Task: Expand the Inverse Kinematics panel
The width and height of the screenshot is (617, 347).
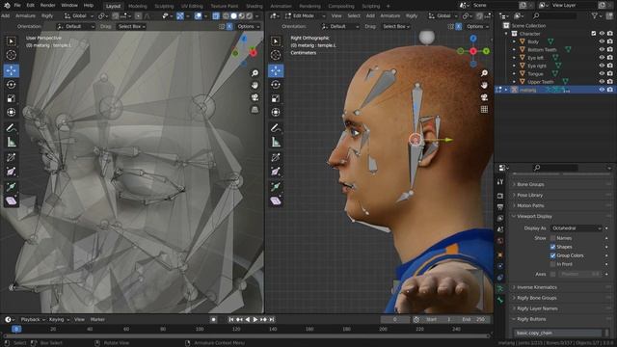Action: [537, 287]
